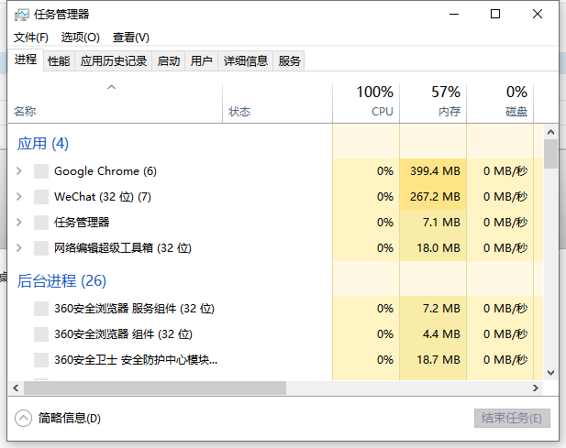
Task: Click the 360安全卫士 安全防护中心 icon
Action: click(x=40, y=360)
